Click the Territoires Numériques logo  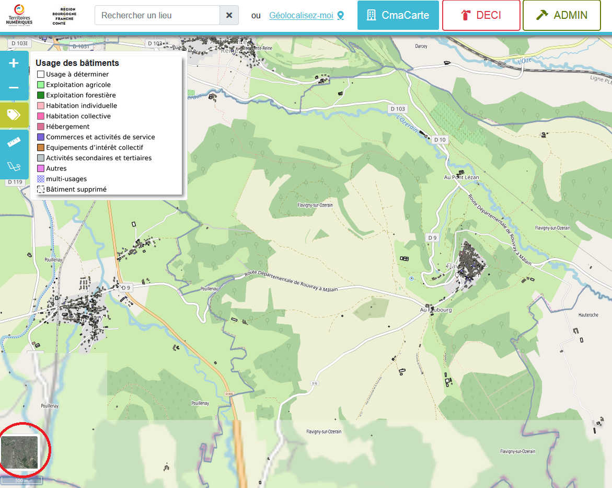[19, 15]
